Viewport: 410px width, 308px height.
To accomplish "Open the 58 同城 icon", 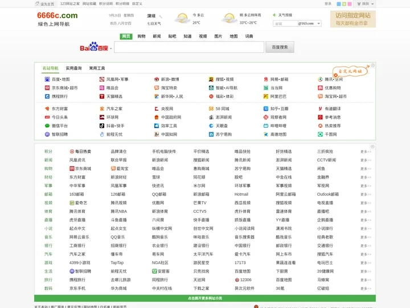I will (x=211, y=108).
